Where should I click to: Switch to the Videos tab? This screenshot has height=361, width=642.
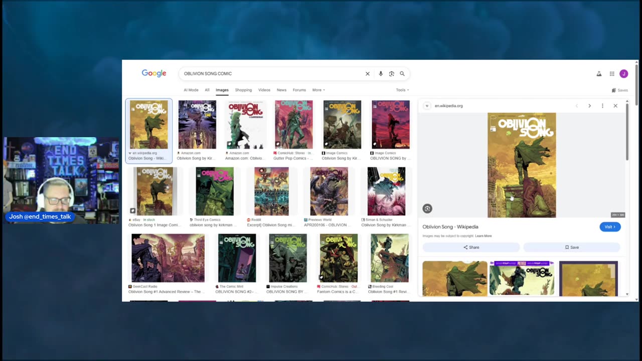click(264, 90)
